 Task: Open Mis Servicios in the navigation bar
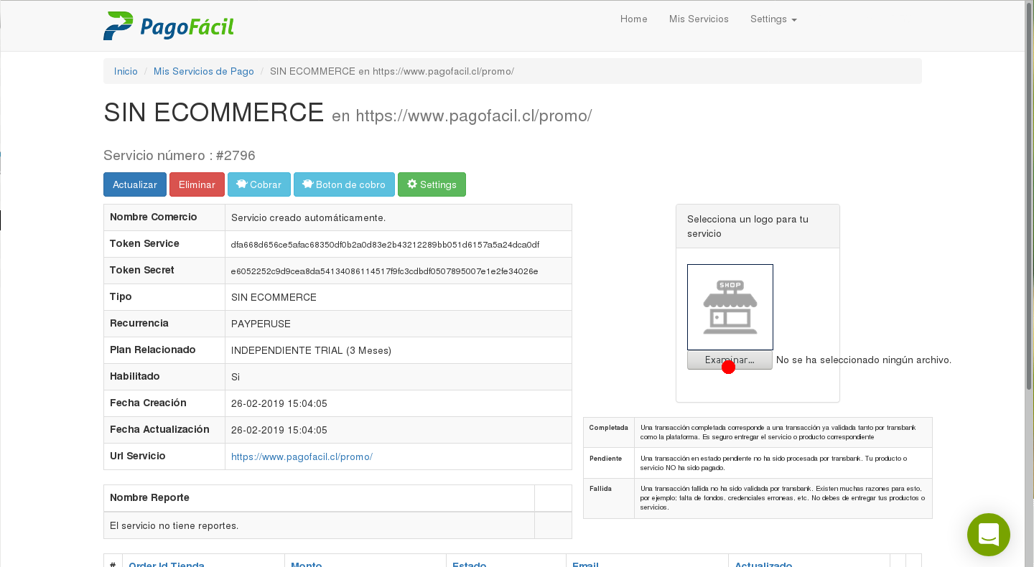click(699, 19)
